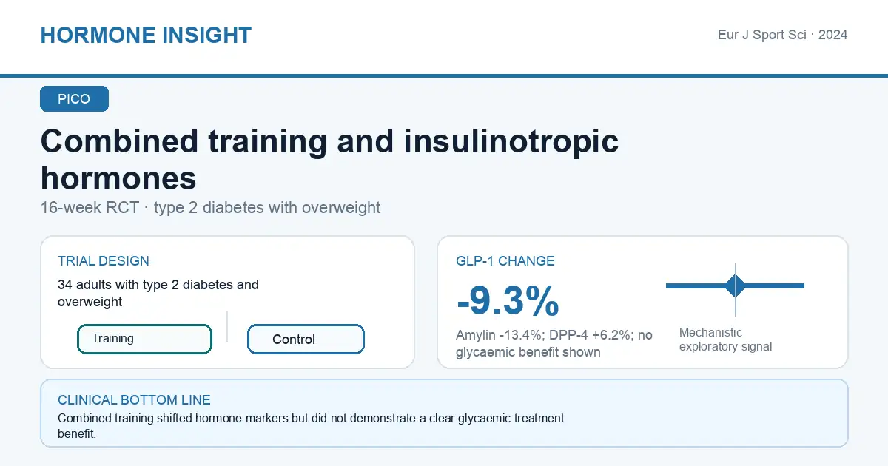Click the 34 adults with type 2 diabetes text

click(158, 293)
